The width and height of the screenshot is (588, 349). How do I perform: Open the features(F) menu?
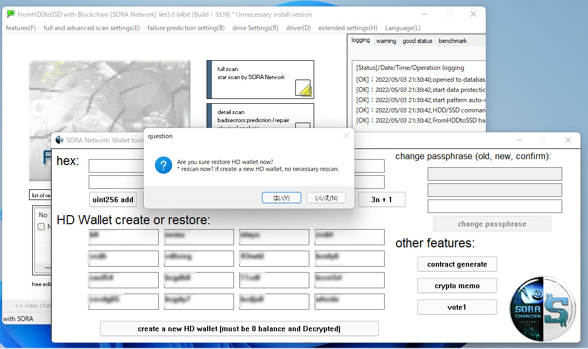click(x=21, y=28)
